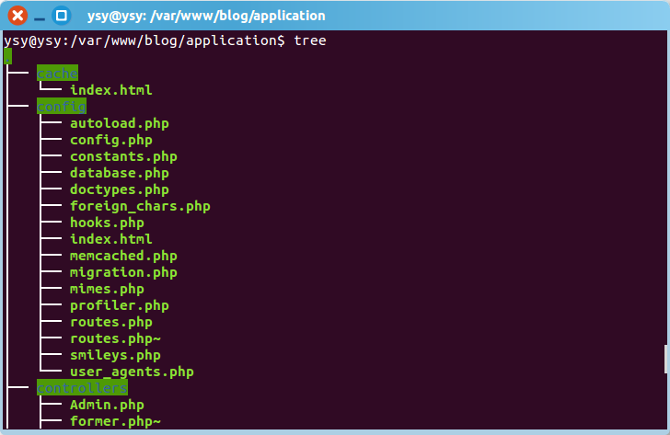This screenshot has height=435, width=670.
Task: Click migration.php in the listing
Action: 123,272
